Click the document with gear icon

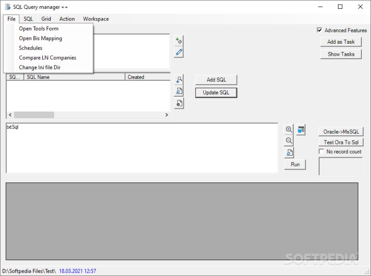point(179,103)
